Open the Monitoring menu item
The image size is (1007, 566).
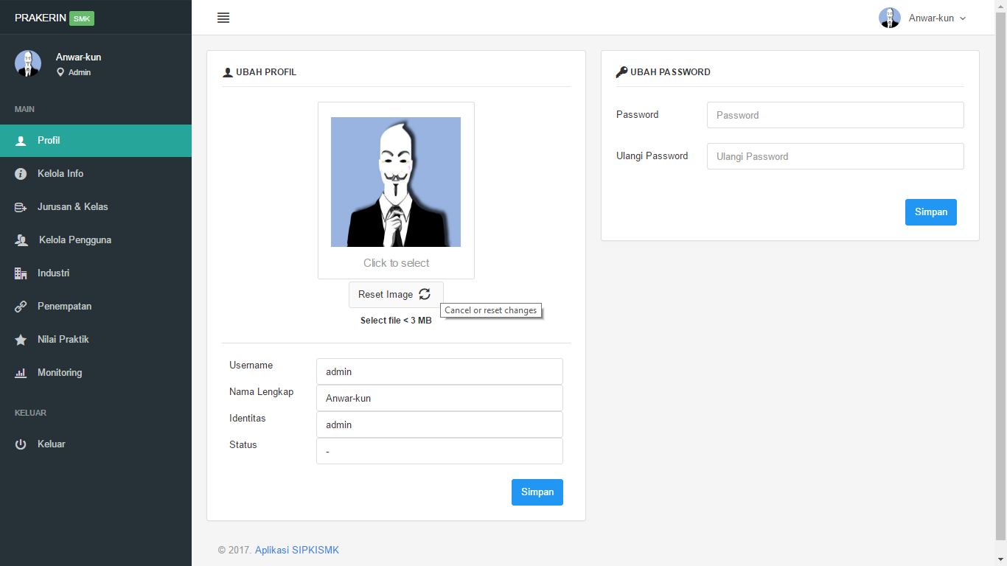tap(96, 373)
